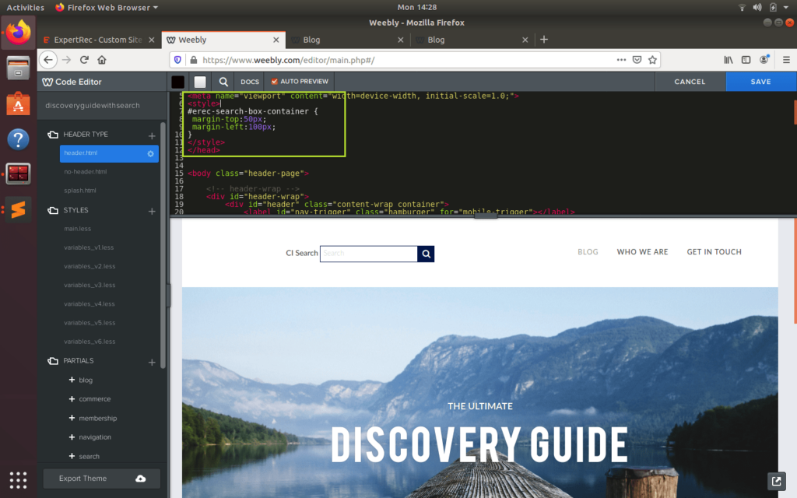Click the Firefox account icon in the toolbar
This screenshot has height=498, width=797.
765,59
